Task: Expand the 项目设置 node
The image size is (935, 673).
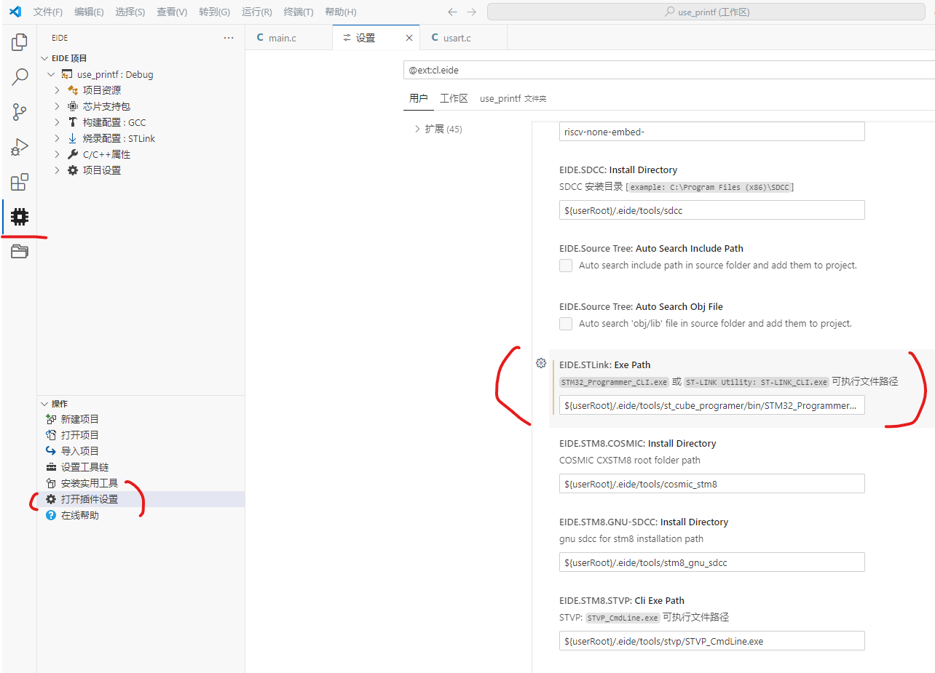Action: [58, 170]
